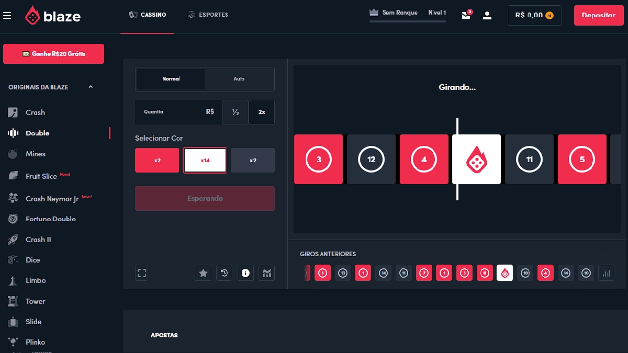Viewport: 628px width, 353px height.
Task: Halve the bet with ½ button
Action: pyautogui.click(x=235, y=112)
